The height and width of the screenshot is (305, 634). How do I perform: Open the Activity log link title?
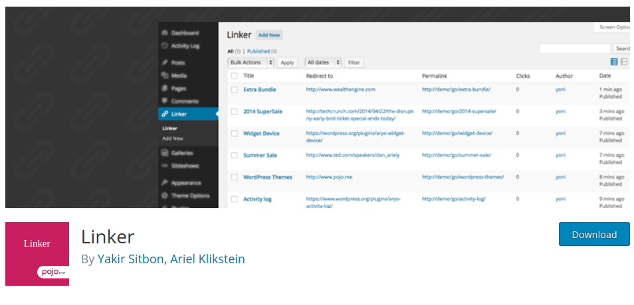(258, 199)
